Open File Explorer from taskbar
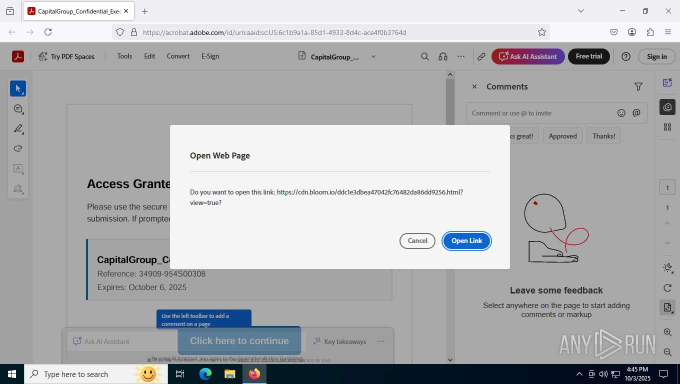This screenshot has width=680, height=384. pyautogui.click(x=229, y=374)
